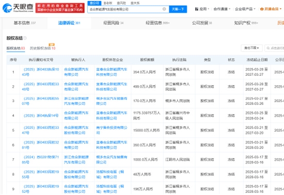Click the 开通会员 crown icon
This screenshot has height=195, width=284.
tap(262, 9)
